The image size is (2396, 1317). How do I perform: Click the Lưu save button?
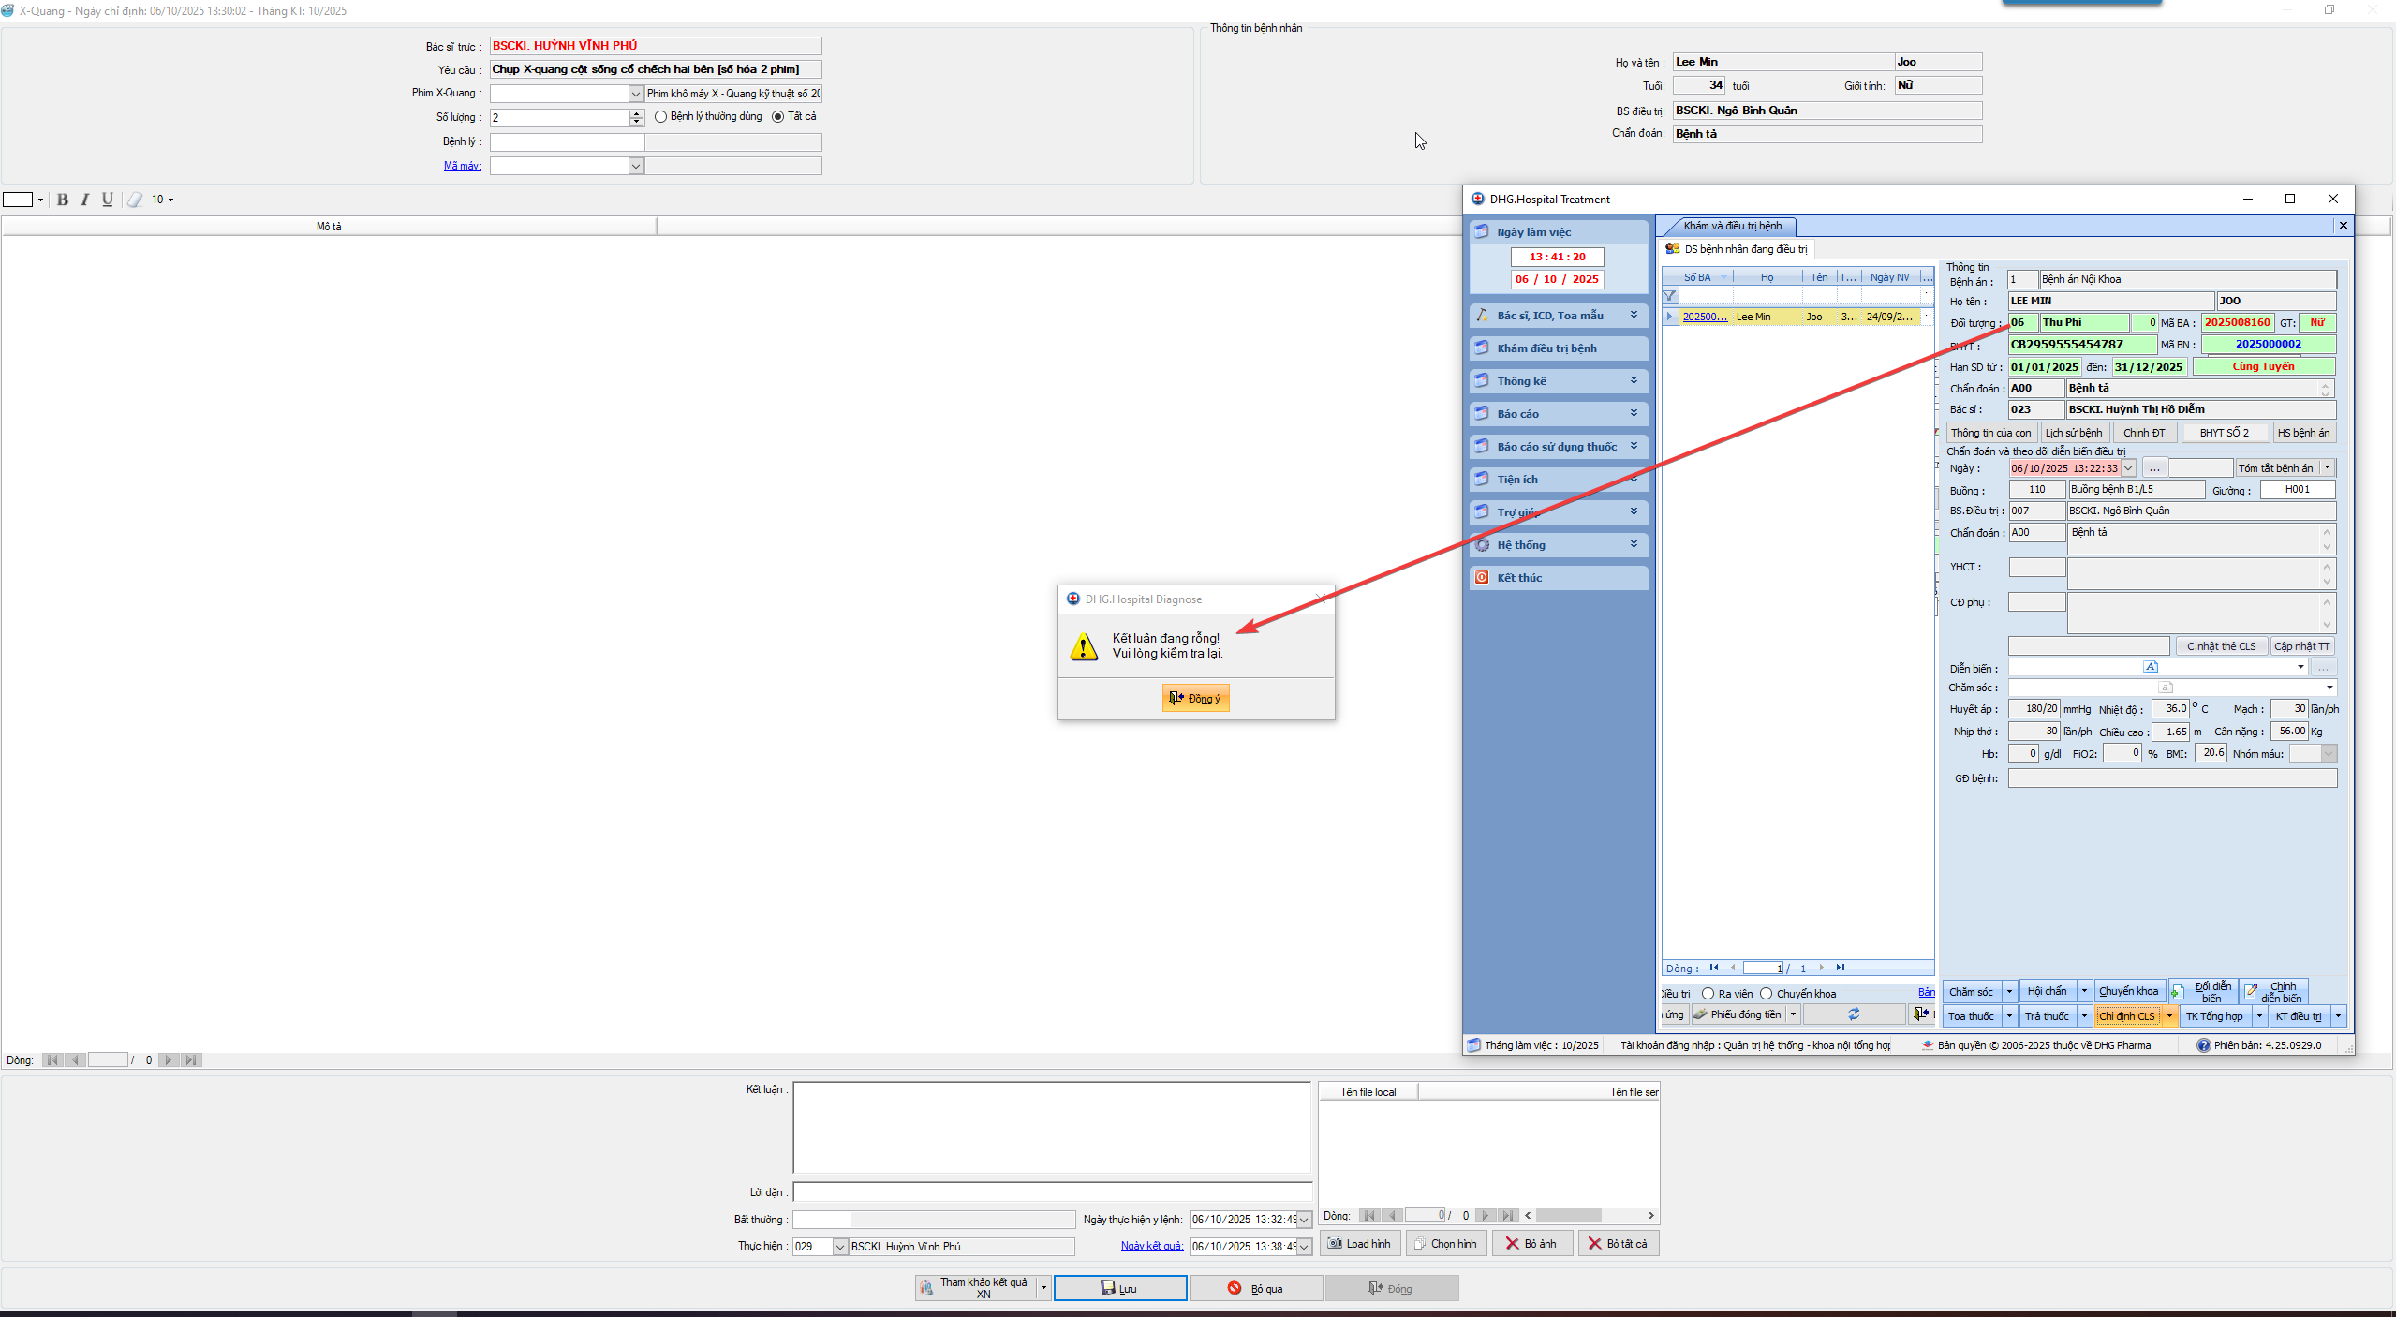click(1120, 1289)
